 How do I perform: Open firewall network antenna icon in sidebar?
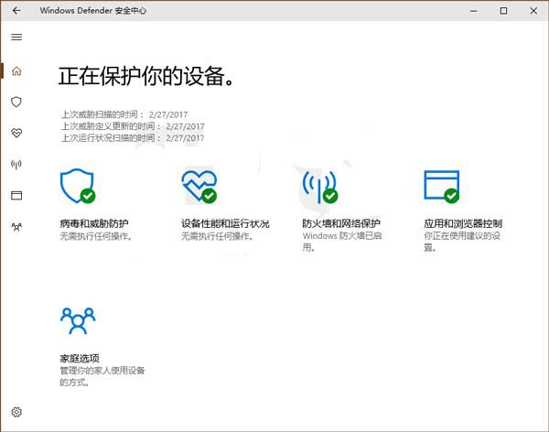(16, 164)
